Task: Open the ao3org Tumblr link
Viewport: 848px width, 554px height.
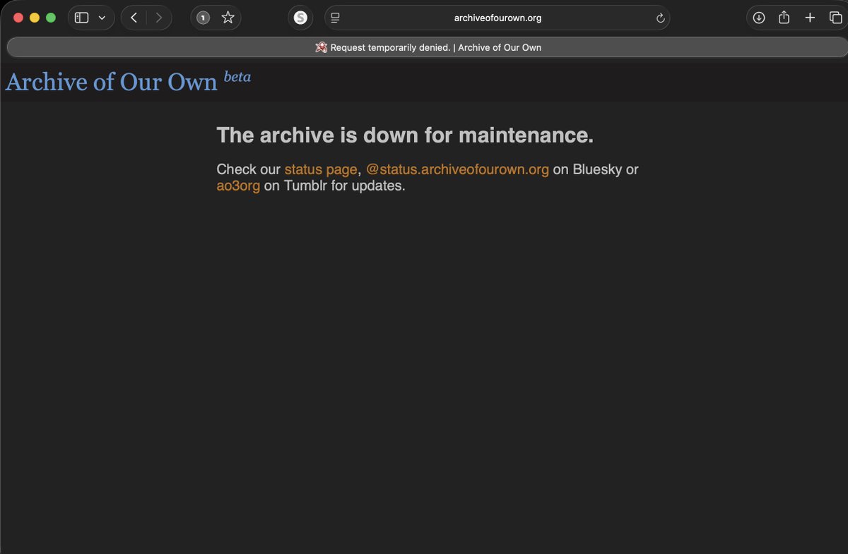Action: pyautogui.click(x=238, y=186)
